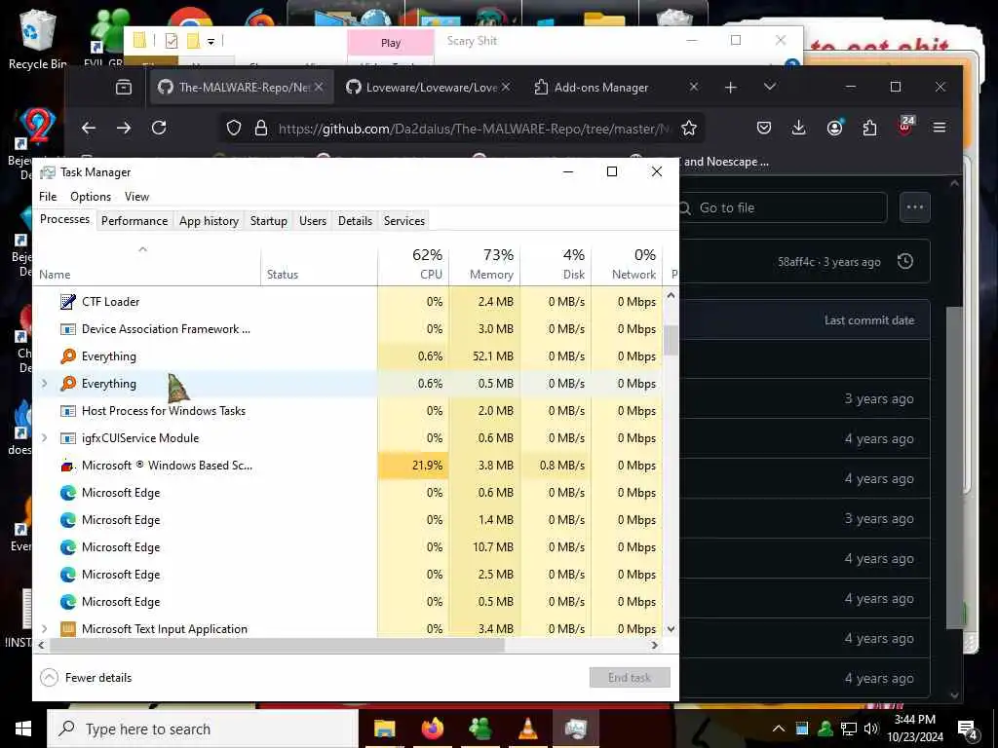Open the Explorer quick access toolbar dropdown
The image size is (998, 748).
[211, 42]
